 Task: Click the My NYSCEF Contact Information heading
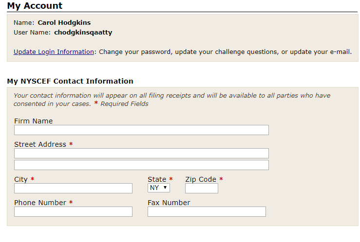coord(70,81)
